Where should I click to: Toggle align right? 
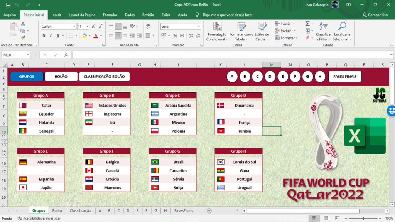click(125, 36)
